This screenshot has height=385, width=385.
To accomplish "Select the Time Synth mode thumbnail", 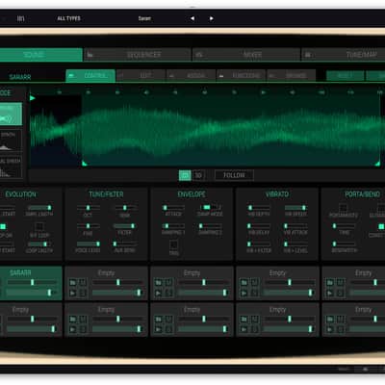I will pyautogui.click(x=11, y=141).
